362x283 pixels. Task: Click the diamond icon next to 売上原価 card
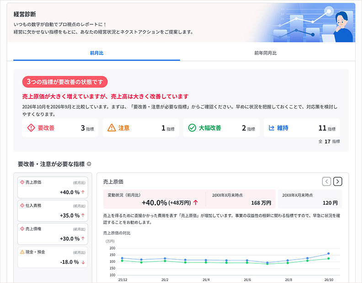click(x=22, y=182)
